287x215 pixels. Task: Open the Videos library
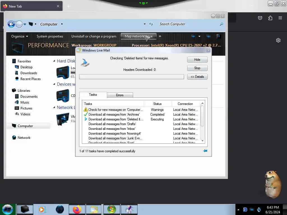(25, 114)
